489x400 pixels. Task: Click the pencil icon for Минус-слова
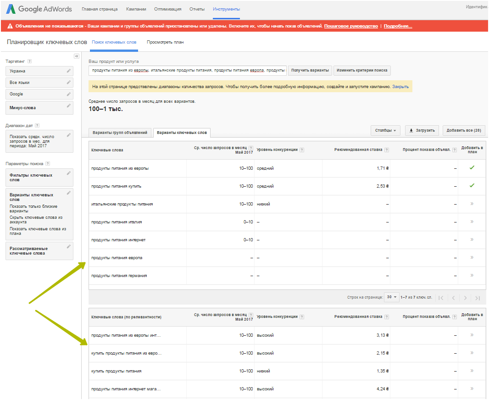coord(69,106)
